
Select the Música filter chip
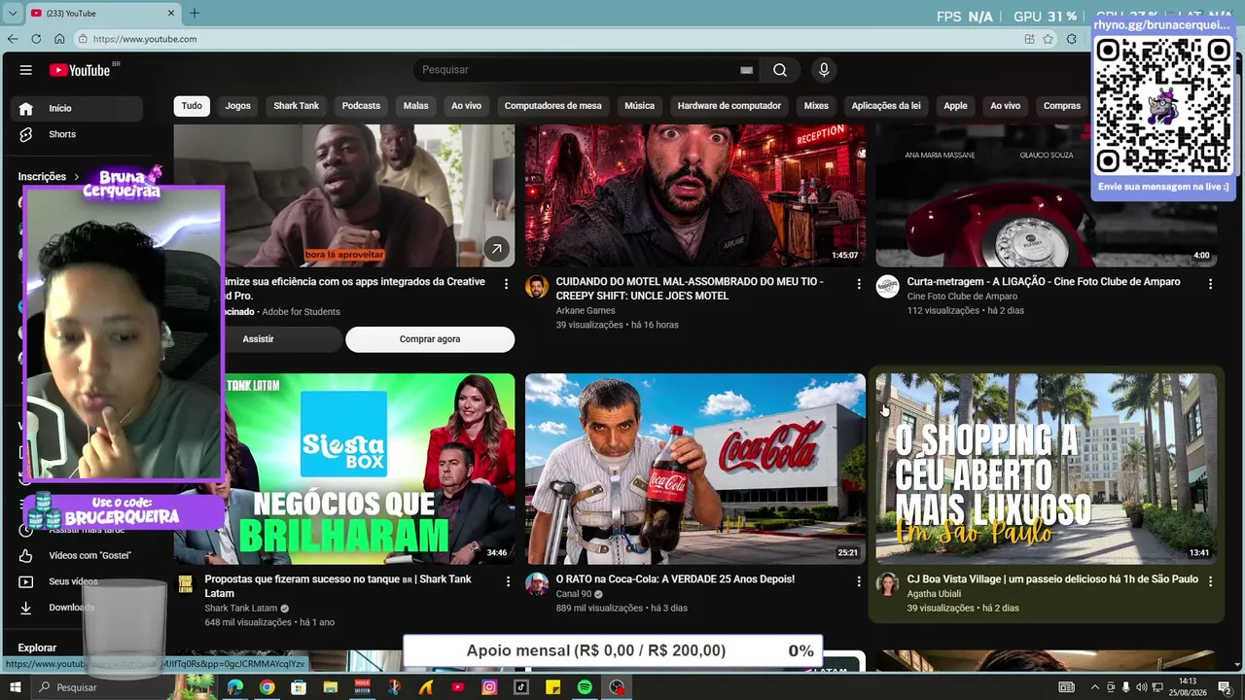click(640, 106)
